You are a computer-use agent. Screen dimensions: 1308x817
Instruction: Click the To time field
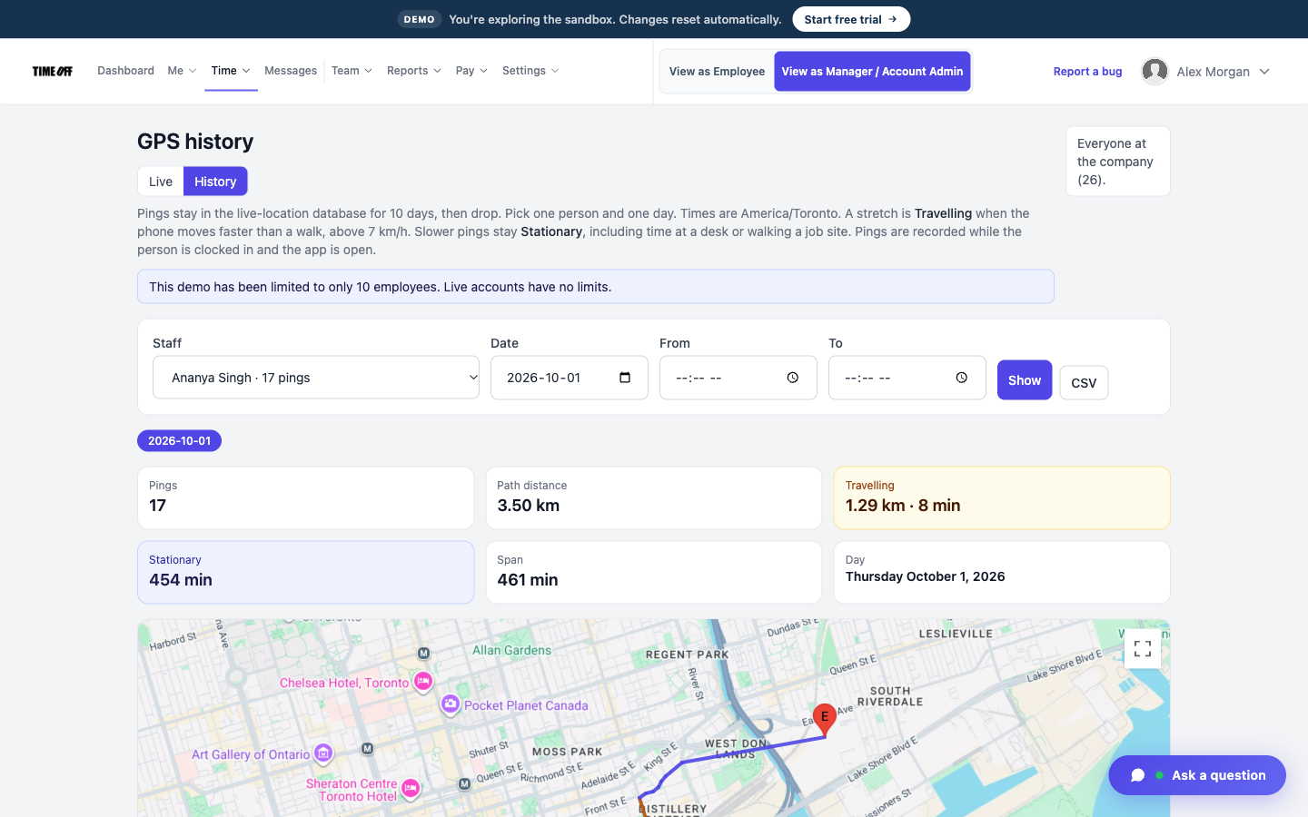(907, 378)
